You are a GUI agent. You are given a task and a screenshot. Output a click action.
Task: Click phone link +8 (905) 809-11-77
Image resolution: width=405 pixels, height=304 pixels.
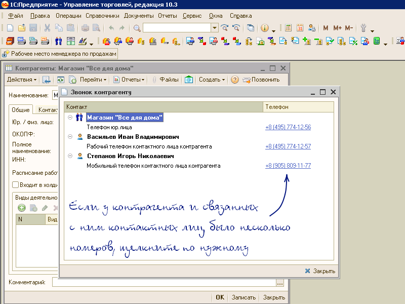pos(288,166)
